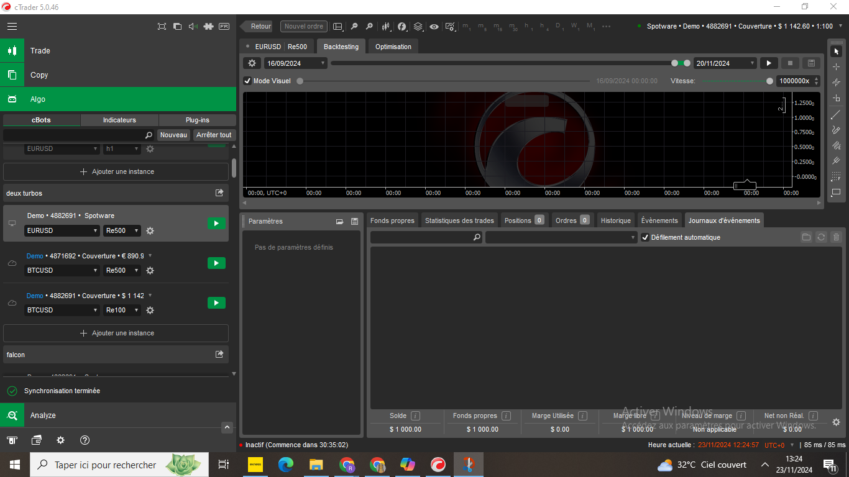Add an instance under deux turbos
This screenshot has width=849, height=477.
click(x=116, y=333)
